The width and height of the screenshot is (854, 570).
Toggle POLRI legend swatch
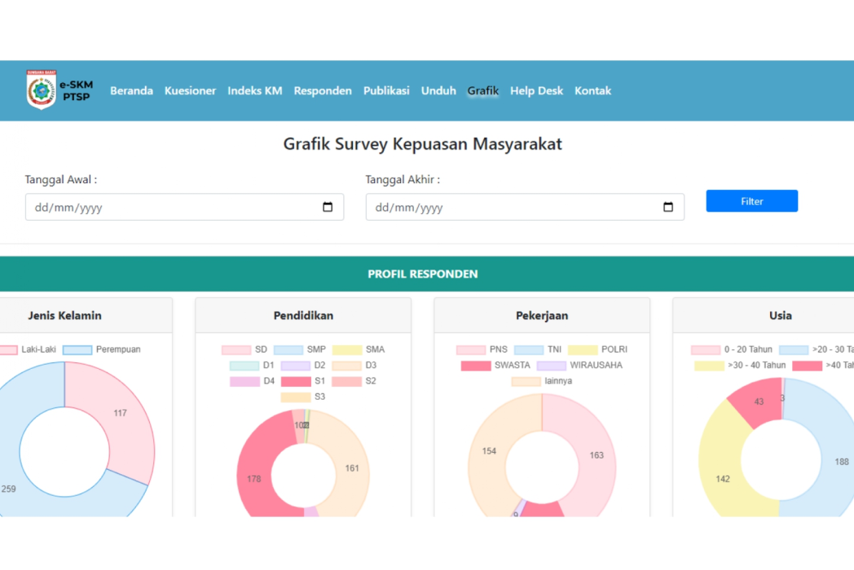point(583,349)
